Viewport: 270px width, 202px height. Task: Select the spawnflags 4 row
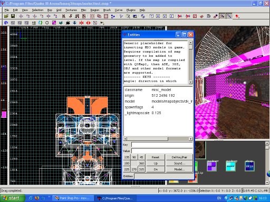(158, 107)
